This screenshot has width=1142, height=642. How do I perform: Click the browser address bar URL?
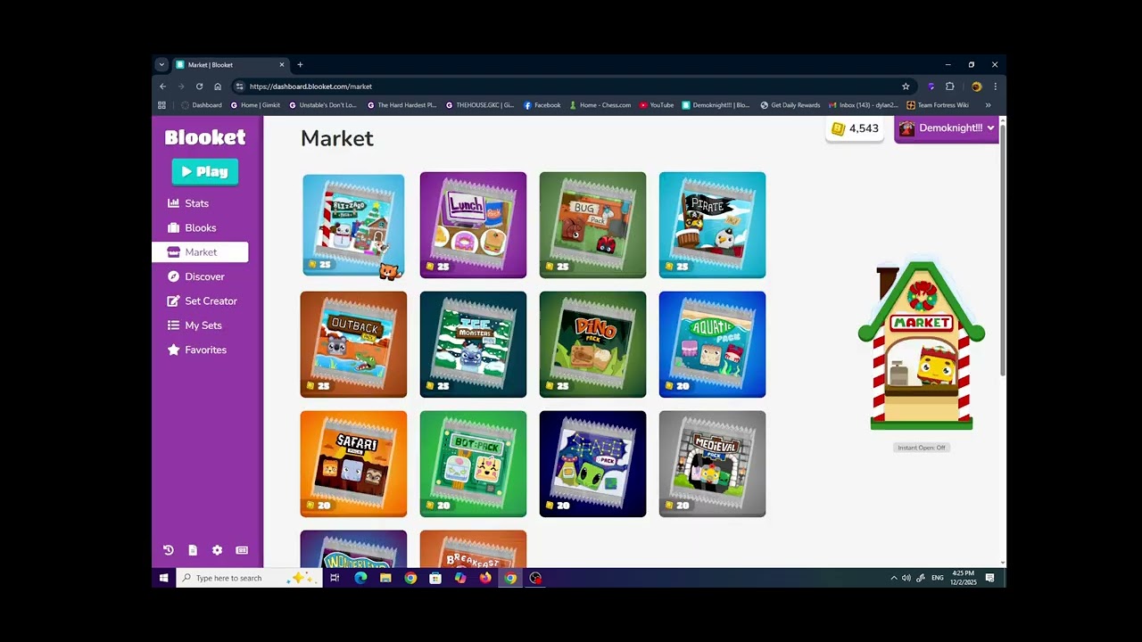[x=310, y=86]
